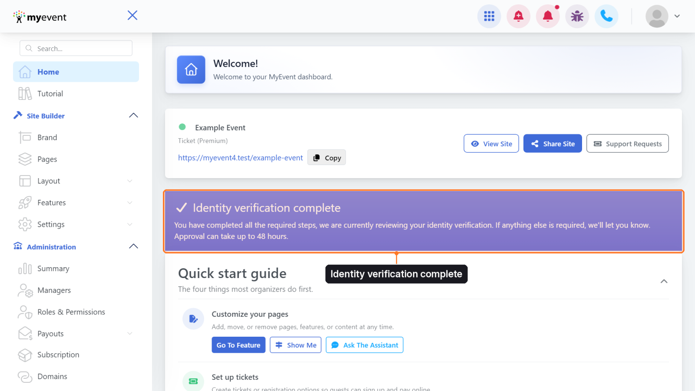Viewport: 695px width, 391px height.
Task: Open Roles & Permissions
Action: pos(76,312)
